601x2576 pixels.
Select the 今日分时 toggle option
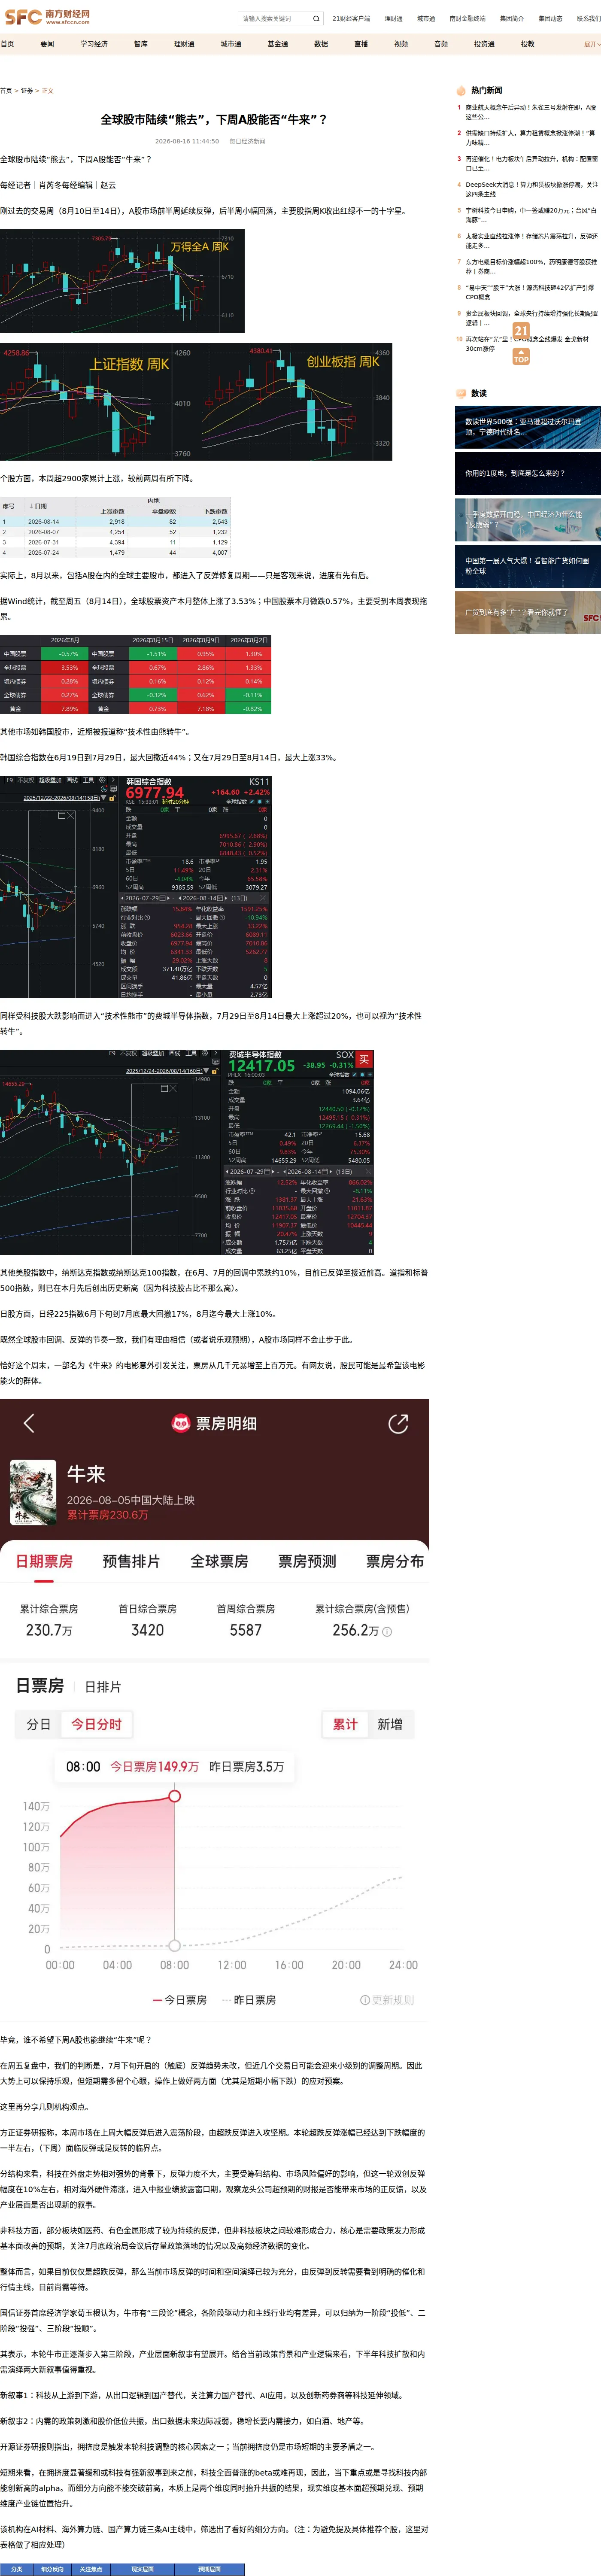[97, 1724]
